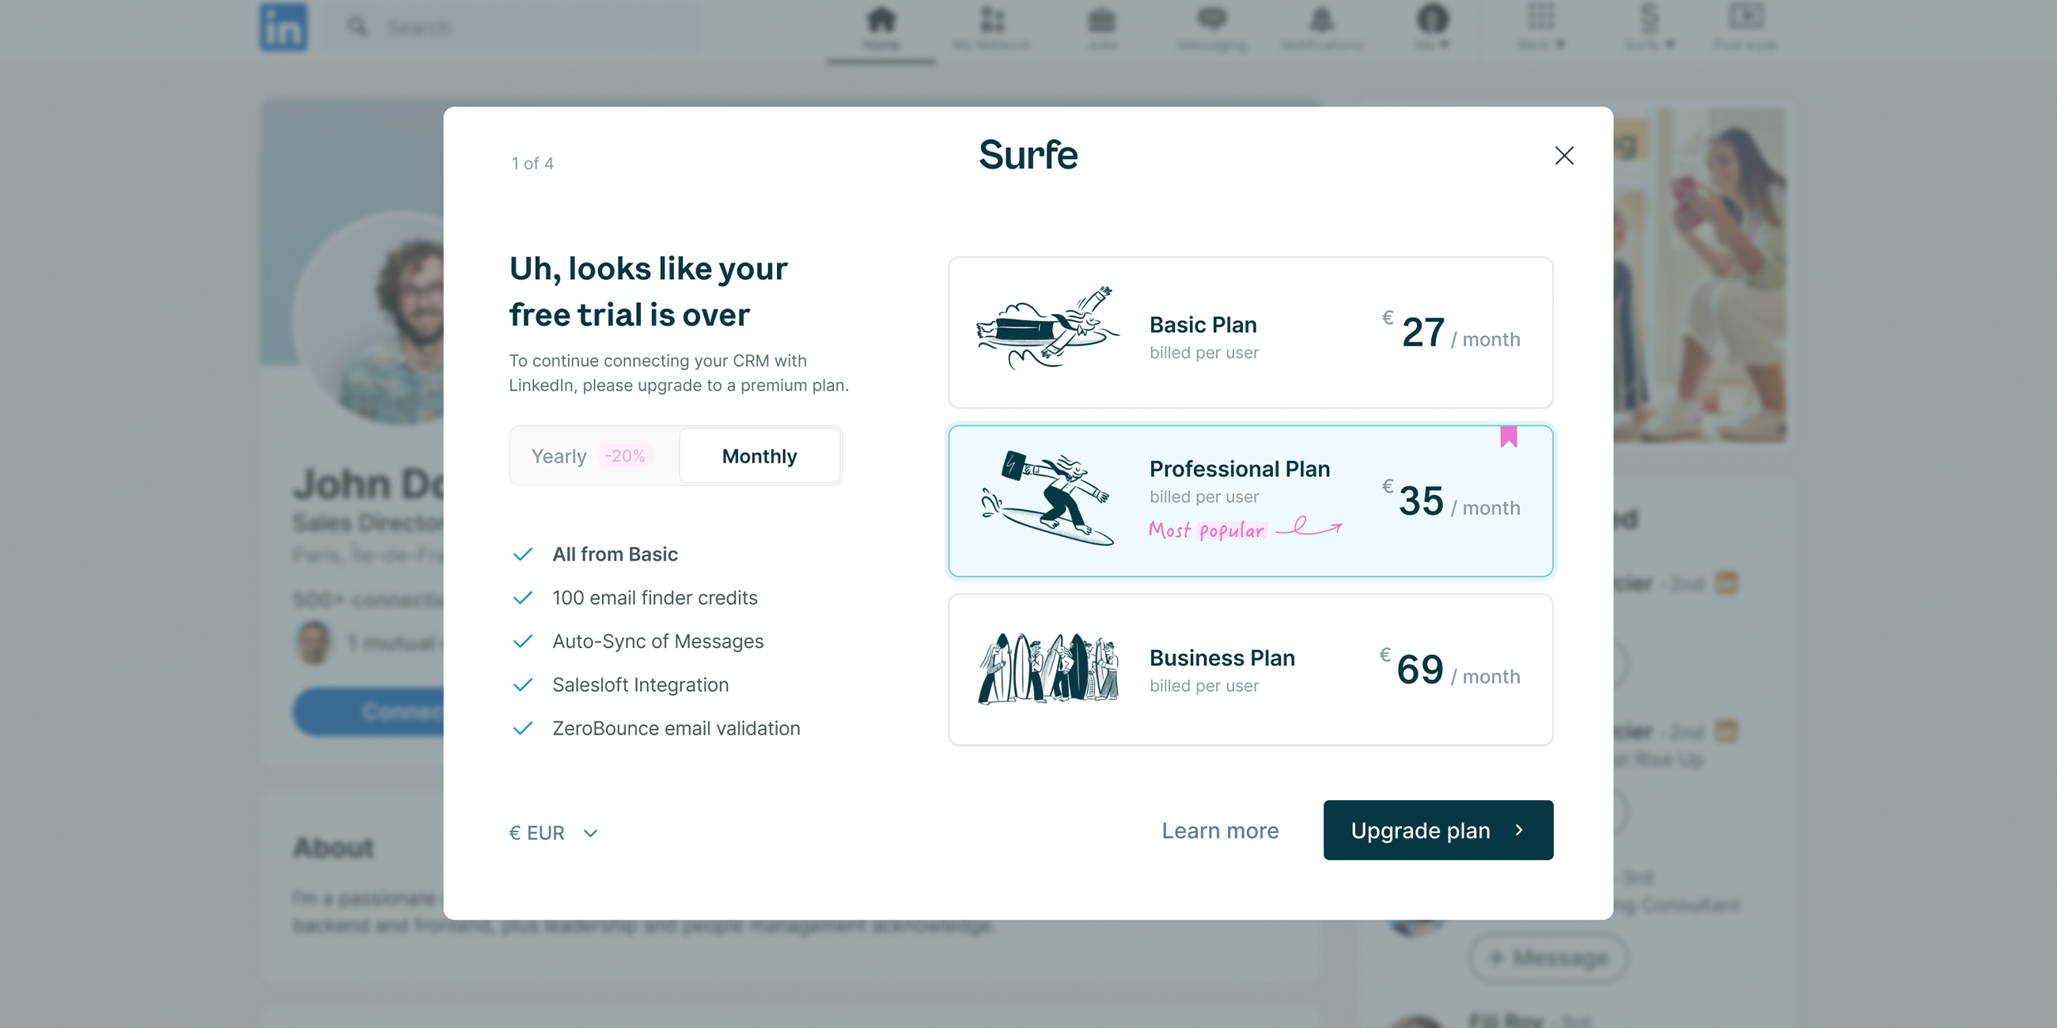Open the LinkedIn Home icon
The image size is (2057, 1028).
881,22
